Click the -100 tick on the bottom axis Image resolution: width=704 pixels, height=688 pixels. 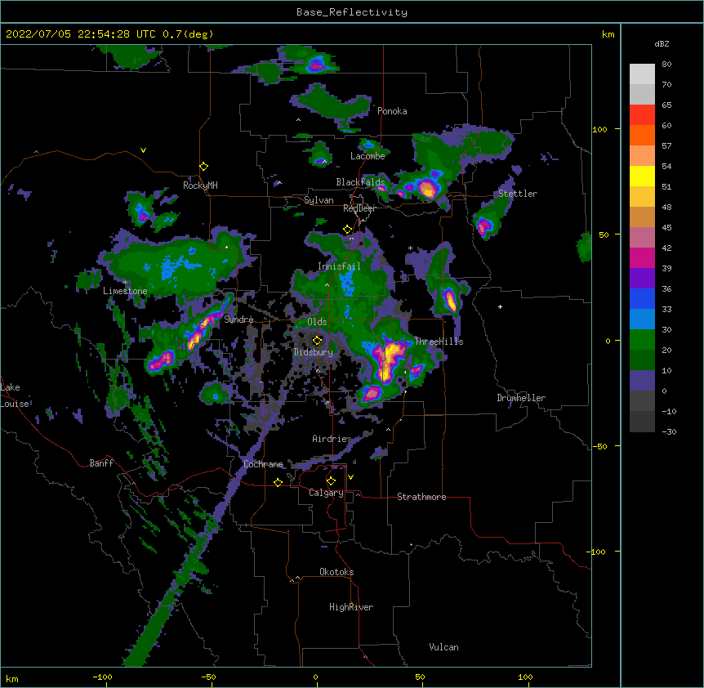click(x=102, y=677)
